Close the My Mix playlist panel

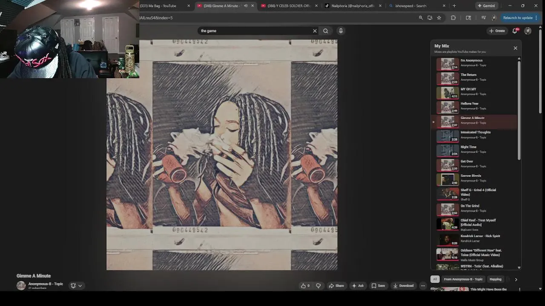[515, 48]
